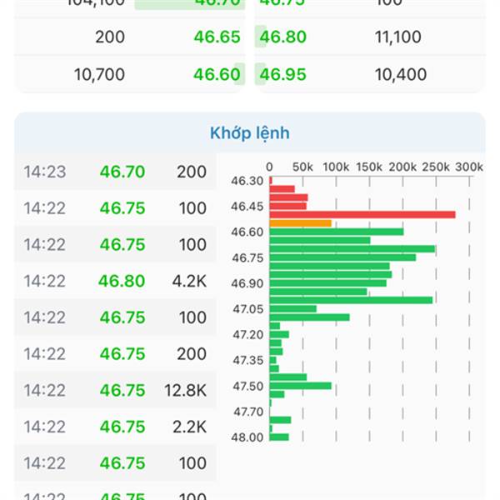The width and height of the screenshot is (500, 500).
Task: Click the 300k axis label on chart
Action: (469, 167)
